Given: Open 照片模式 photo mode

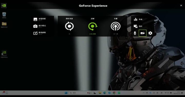Looking at the screenshot, I should click(40, 26).
